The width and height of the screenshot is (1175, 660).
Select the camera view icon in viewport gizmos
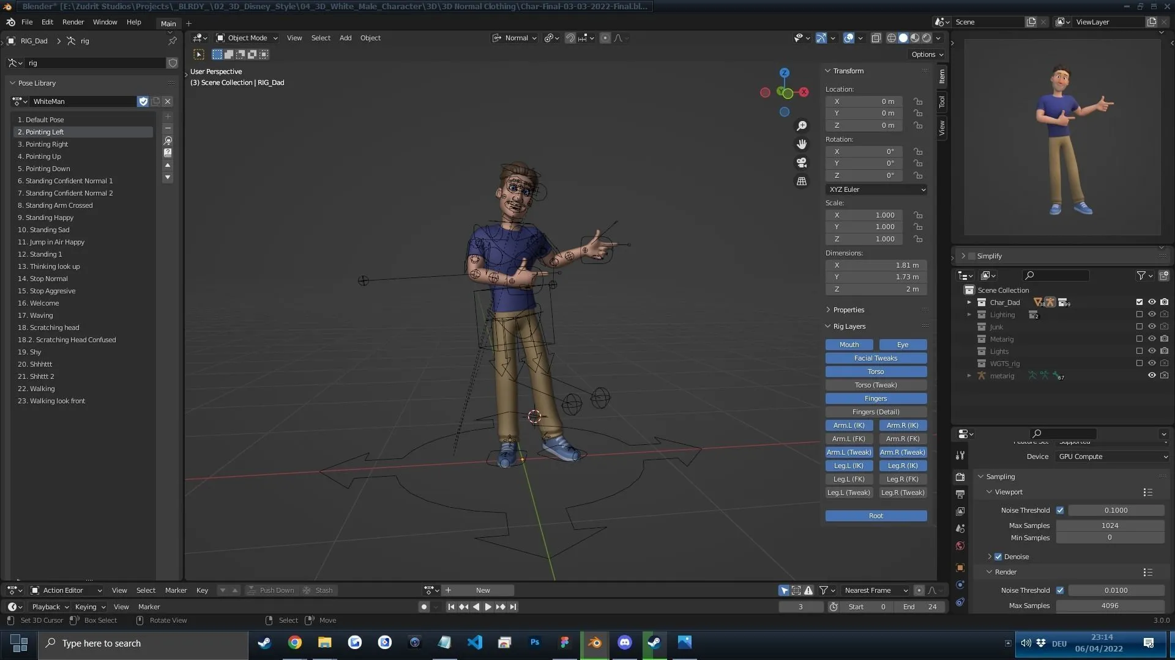coord(802,163)
